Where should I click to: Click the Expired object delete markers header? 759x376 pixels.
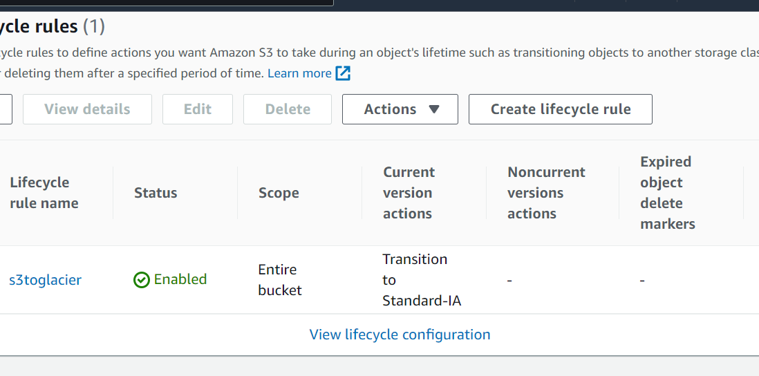pos(667,193)
